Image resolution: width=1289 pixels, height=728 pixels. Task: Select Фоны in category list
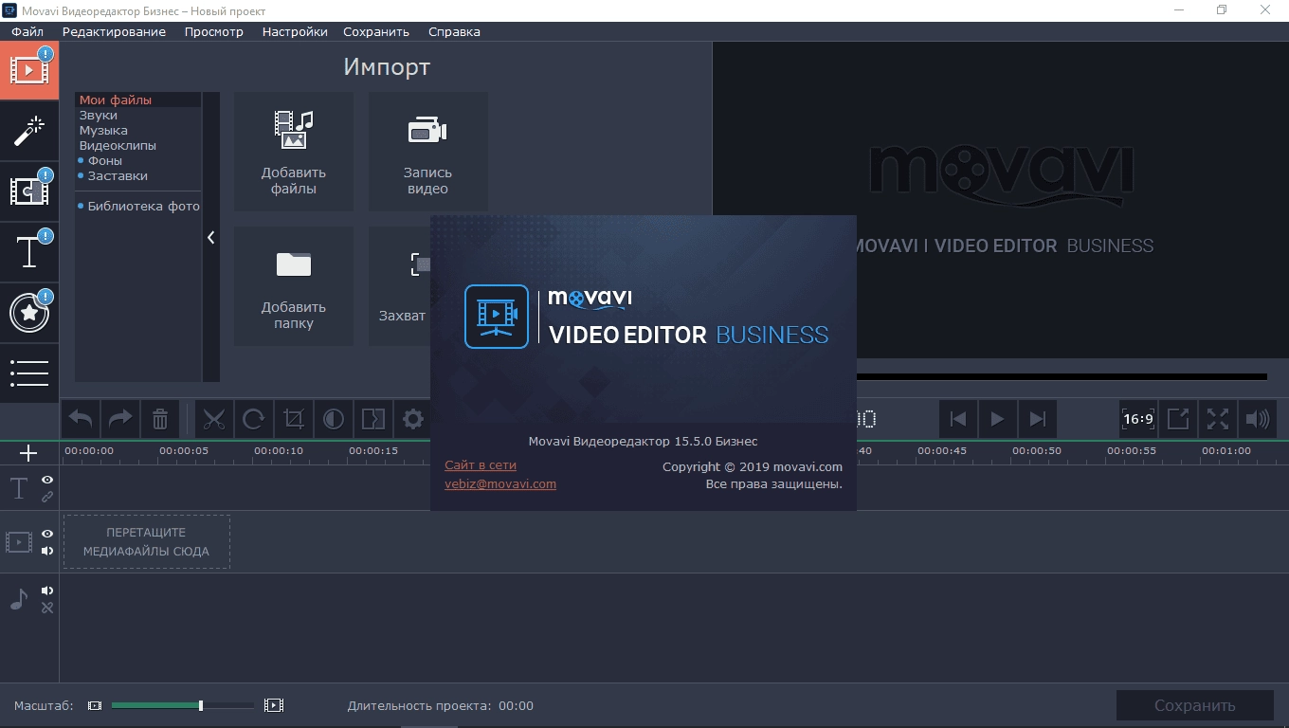click(x=105, y=160)
